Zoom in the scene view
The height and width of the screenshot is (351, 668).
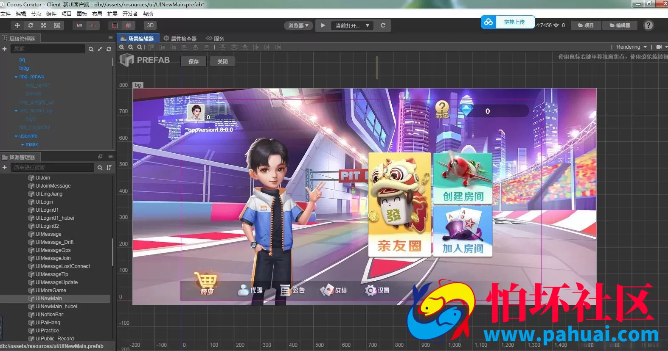tap(122, 47)
